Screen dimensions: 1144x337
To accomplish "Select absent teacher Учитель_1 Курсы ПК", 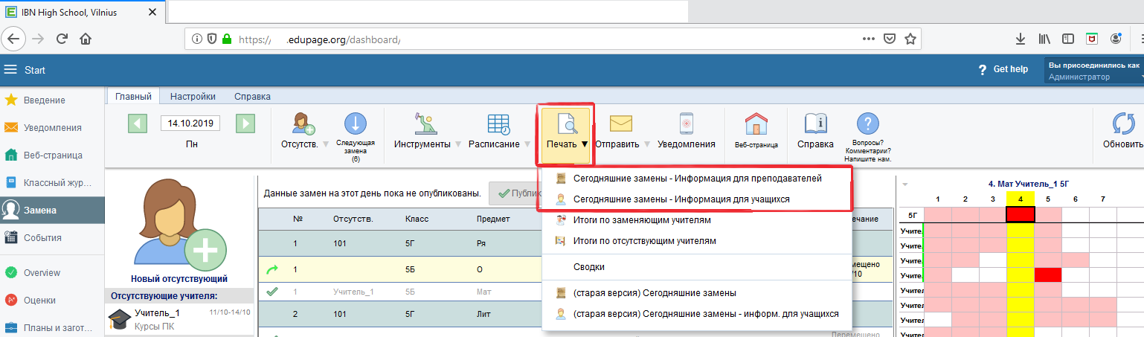I will coord(180,318).
